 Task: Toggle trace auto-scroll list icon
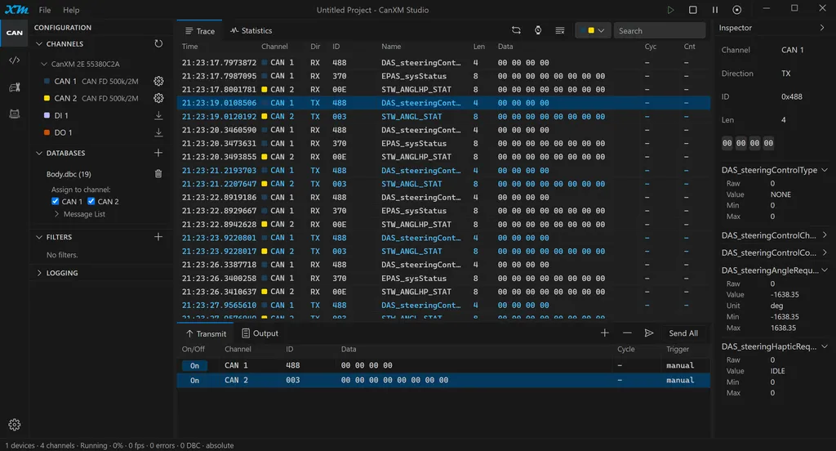(x=560, y=30)
